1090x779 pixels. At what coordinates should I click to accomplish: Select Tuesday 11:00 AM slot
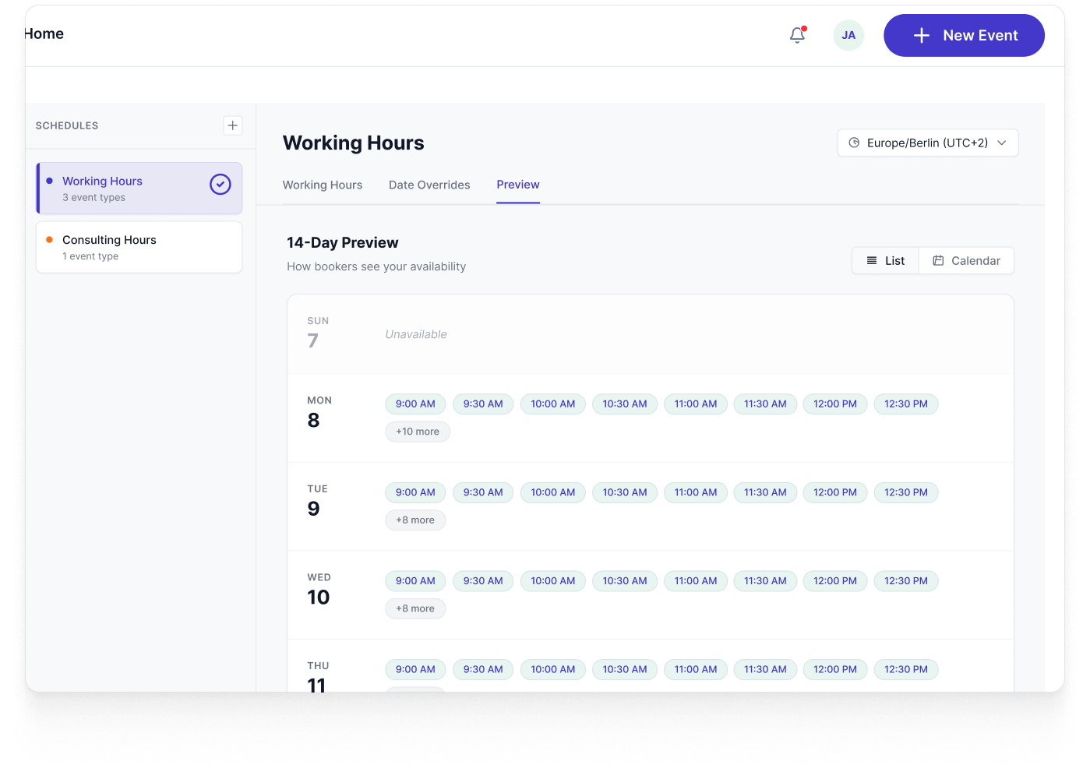(x=696, y=492)
